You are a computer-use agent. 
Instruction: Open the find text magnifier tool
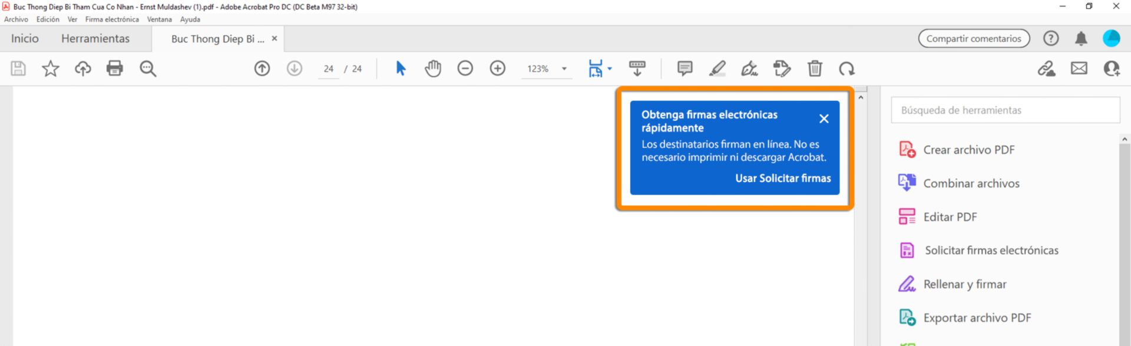coord(148,68)
